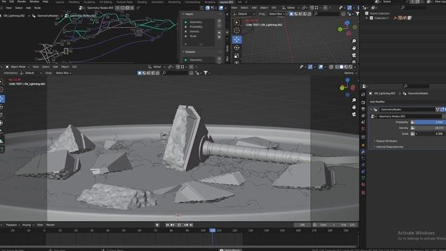Open the Render menu in top bar

(22, 1)
